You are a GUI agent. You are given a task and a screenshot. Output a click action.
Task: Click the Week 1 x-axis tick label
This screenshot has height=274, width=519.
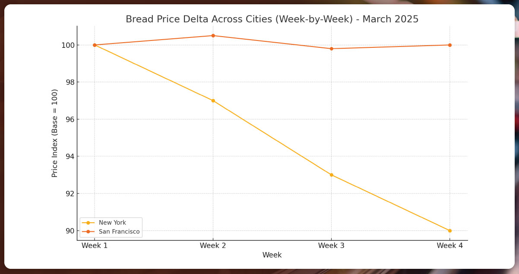pyautogui.click(x=95, y=246)
